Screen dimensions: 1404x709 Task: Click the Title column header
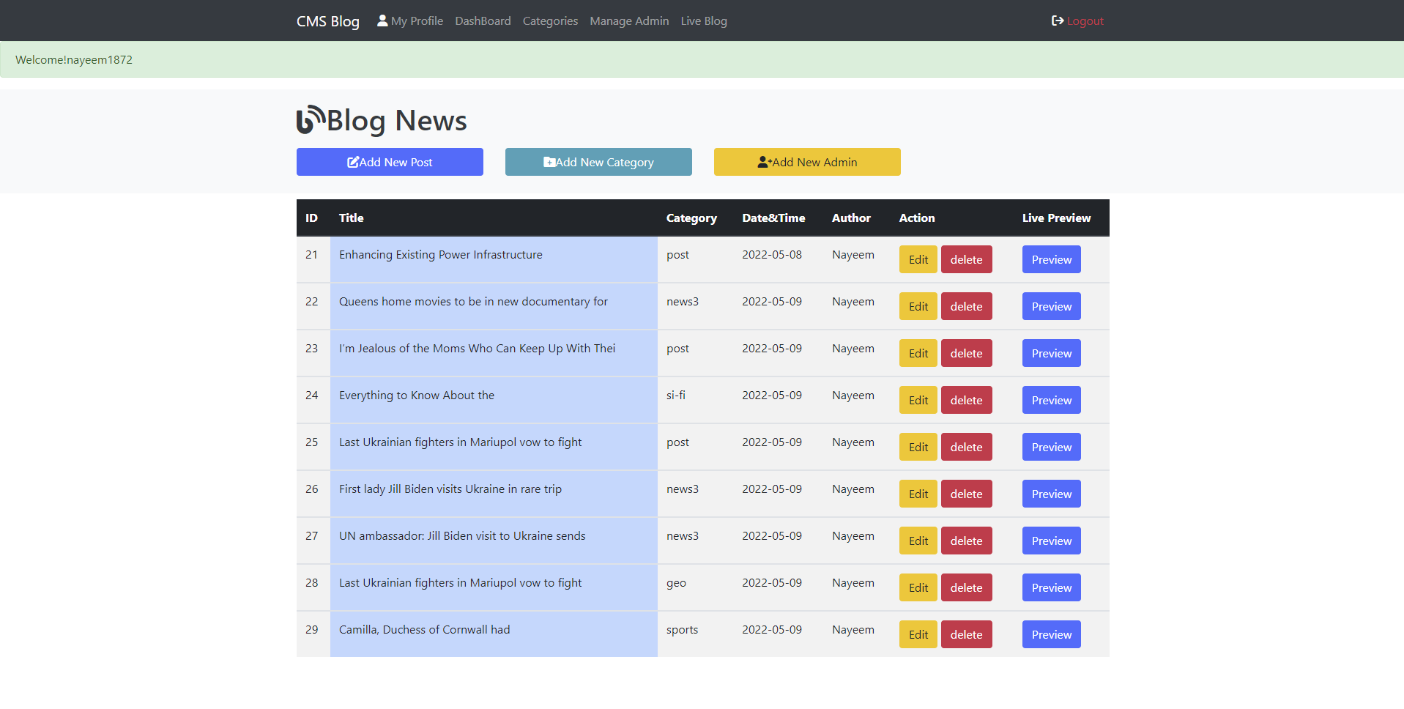click(351, 218)
